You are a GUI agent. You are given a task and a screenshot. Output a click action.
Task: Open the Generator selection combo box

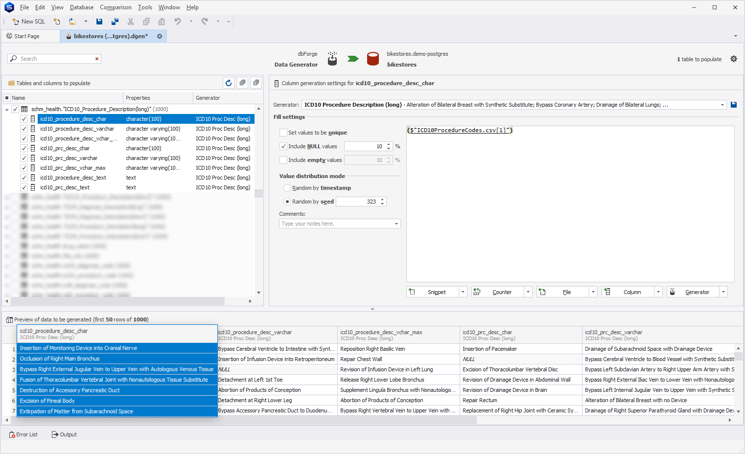pos(514,105)
